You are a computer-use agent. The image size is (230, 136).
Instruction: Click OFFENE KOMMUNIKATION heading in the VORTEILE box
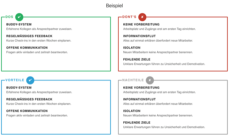coord(27,111)
